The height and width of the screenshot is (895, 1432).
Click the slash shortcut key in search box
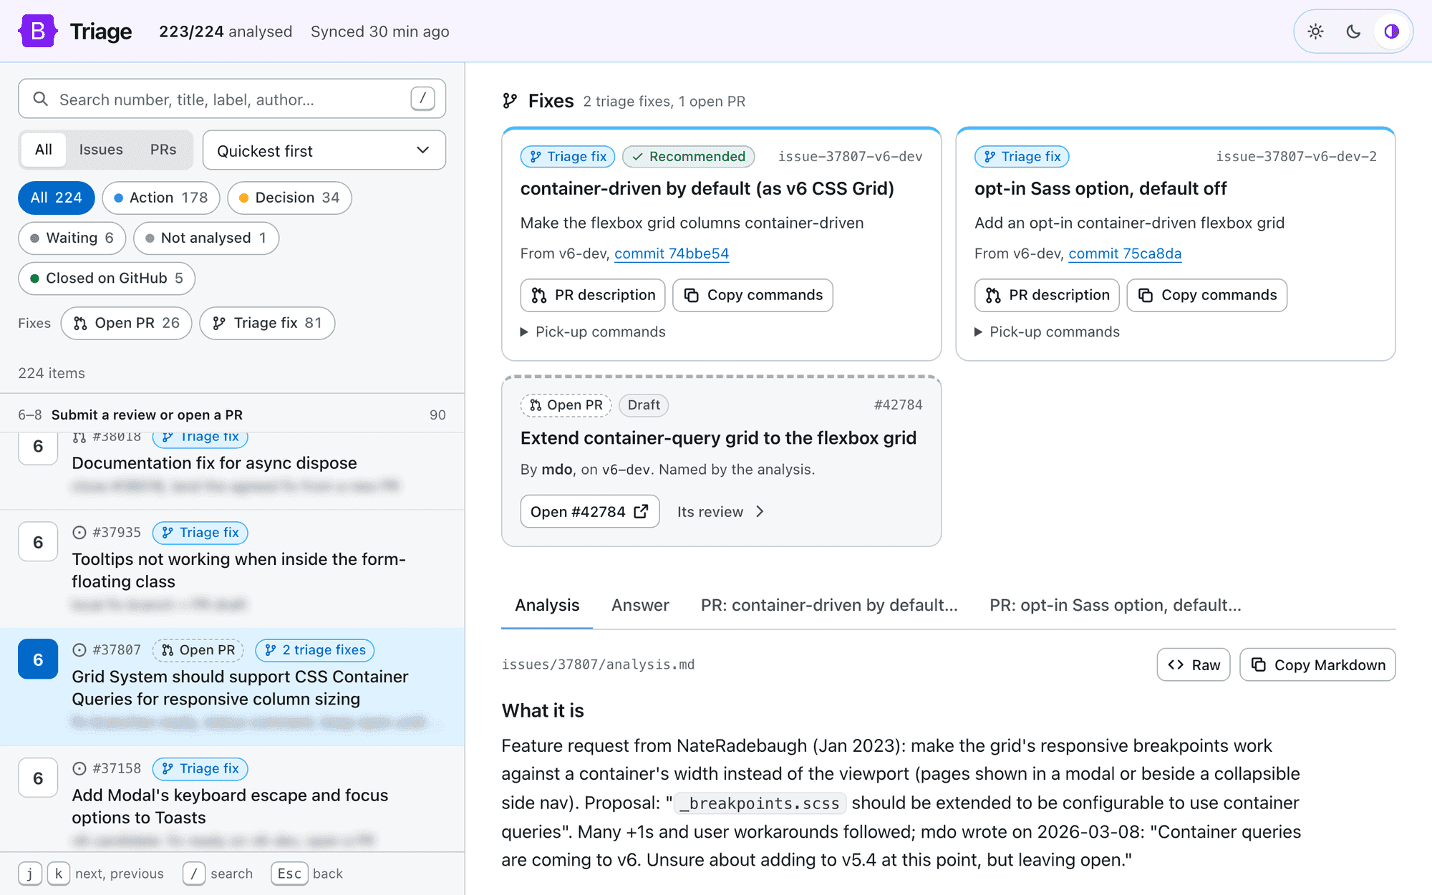(422, 98)
